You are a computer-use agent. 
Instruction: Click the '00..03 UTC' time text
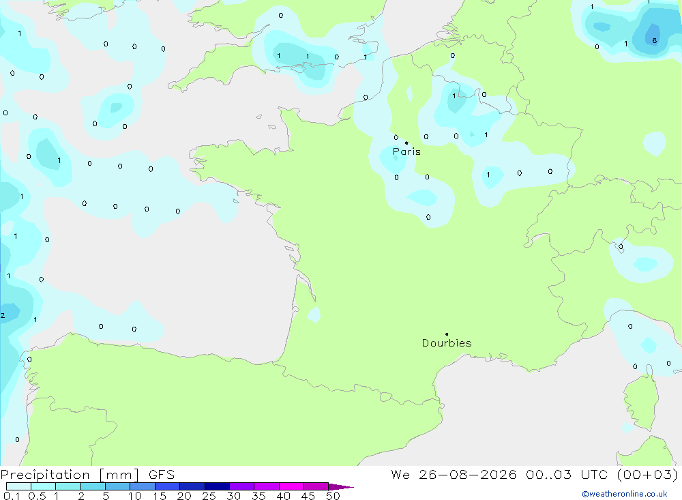click(567, 475)
